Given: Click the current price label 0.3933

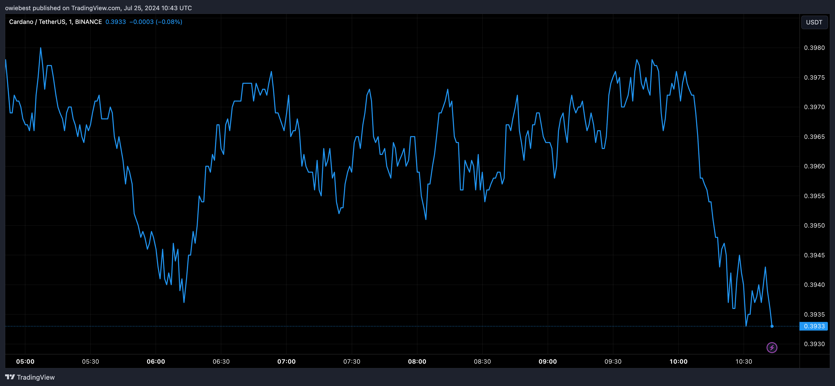Looking at the screenshot, I should [x=814, y=326].
